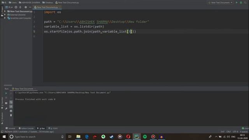Expand External Libraries tree node
Image resolution: width=249 pixels, height=140 pixels.
coord(5,15)
